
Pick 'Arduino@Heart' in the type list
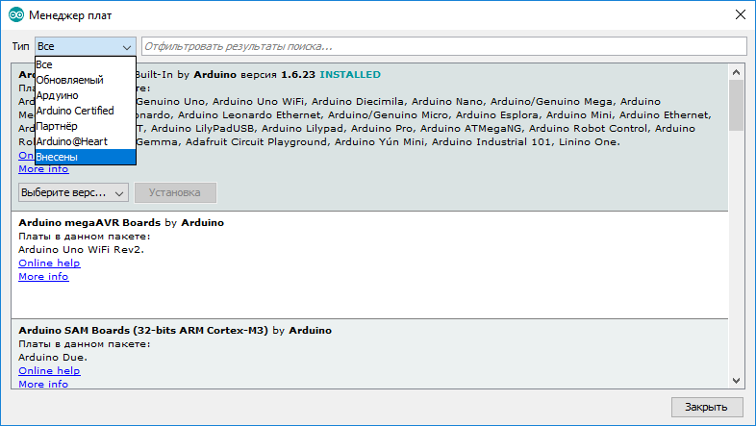(86, 141)
